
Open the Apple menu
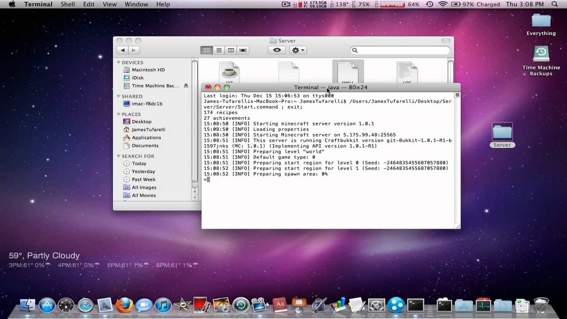[12, 4]
